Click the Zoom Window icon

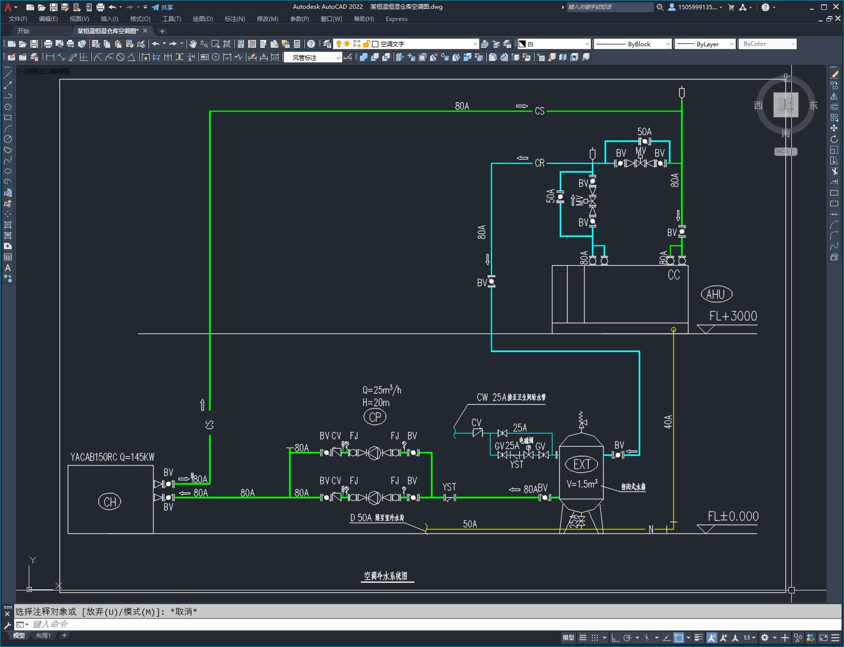click(216, 44)
